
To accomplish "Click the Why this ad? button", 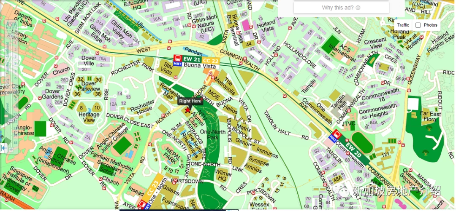I will (x=341, y=8).
